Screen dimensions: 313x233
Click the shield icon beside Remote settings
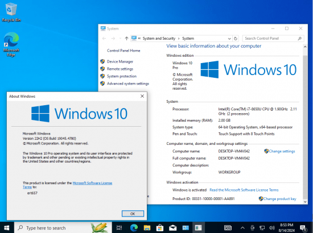tap(102, 69)
